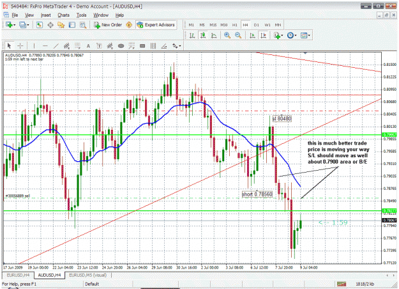
Task: Launch MetaEditor via yellow diamond icon
Action: (129, 25)
